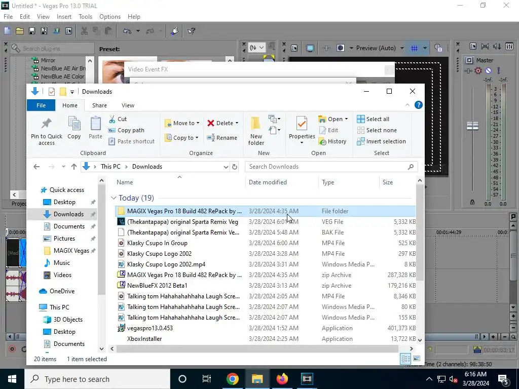519x389 pixels.
Task: Click What's This Help cursor icon
Action: 191,31
